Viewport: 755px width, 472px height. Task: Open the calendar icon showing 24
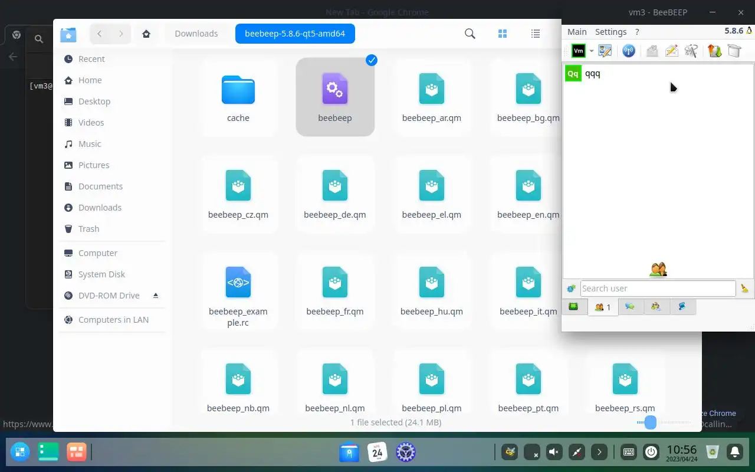click(x=377, y=453)
